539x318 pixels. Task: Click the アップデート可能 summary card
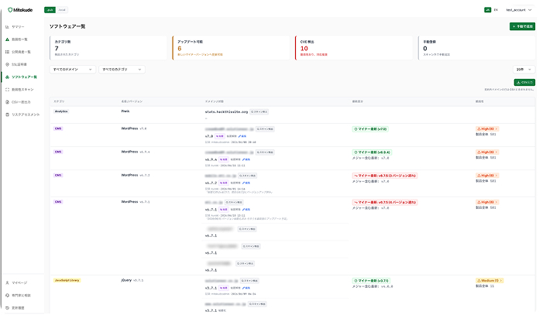(x=231, y=48)
